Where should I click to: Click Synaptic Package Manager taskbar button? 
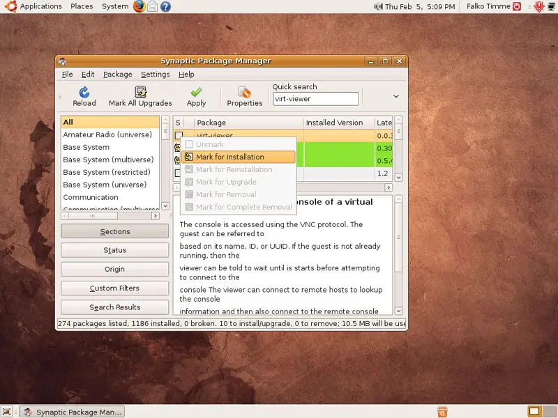(x=73, y=412)
